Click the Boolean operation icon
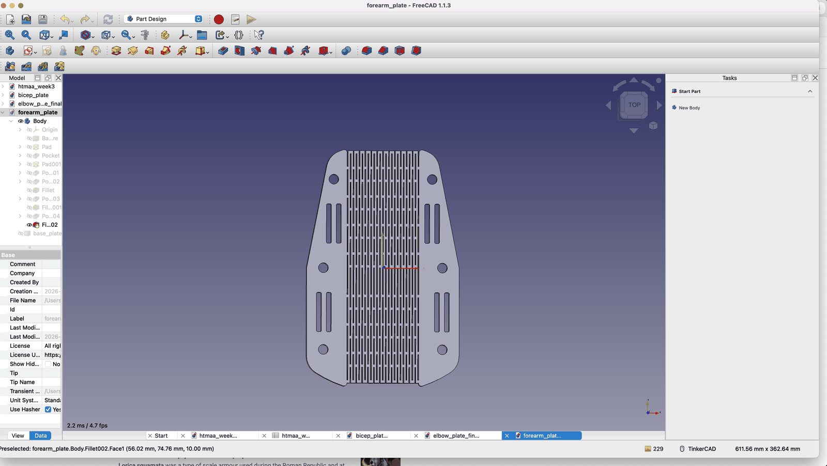827x466 pixels. (x=346, y=51)
